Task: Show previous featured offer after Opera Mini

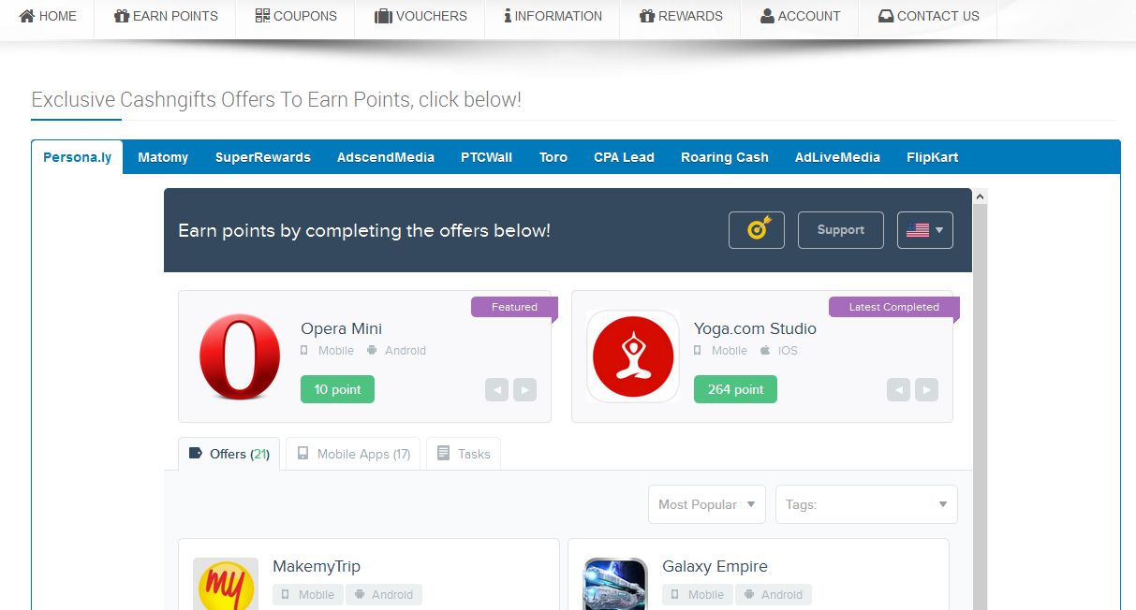Action: (x=496, y=390)
